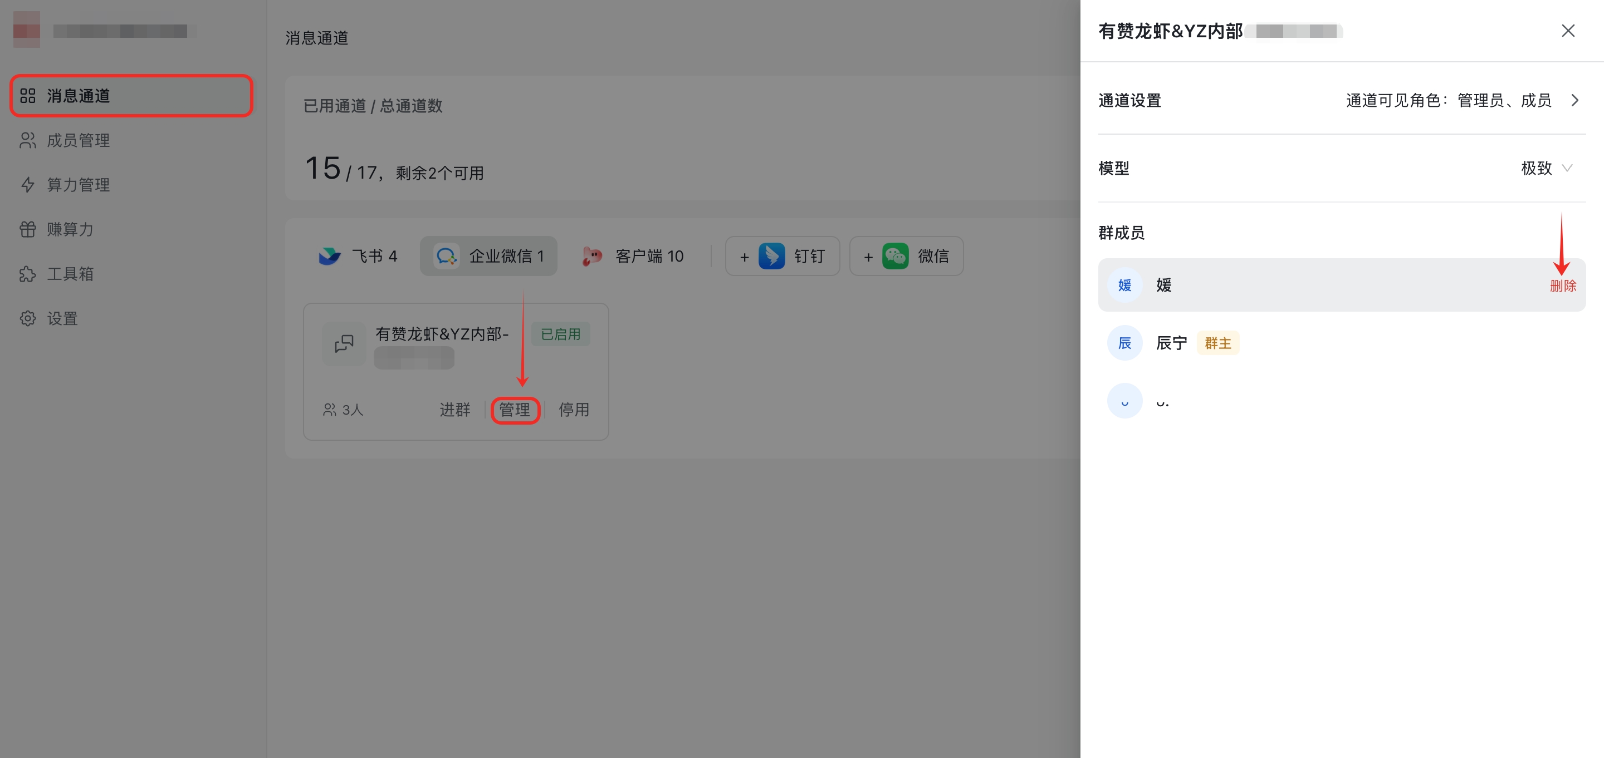Viewport: 1604px width, 758px height.
Task: Click 停用 on the channel card
Action: click(574, 410)
